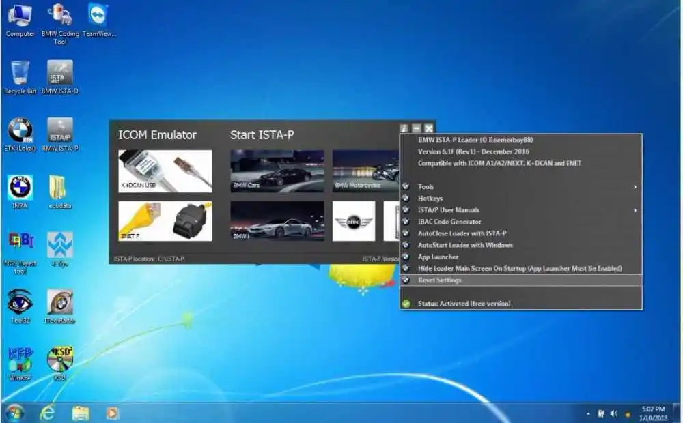Start ISTA-P for BMW i
This screenshot has width=683, height=423.
click(x=277, y=221)
